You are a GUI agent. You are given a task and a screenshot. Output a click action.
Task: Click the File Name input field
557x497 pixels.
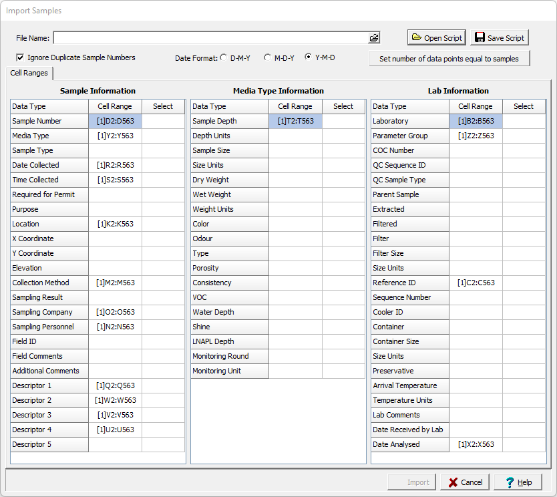click(x=210, y=38)
